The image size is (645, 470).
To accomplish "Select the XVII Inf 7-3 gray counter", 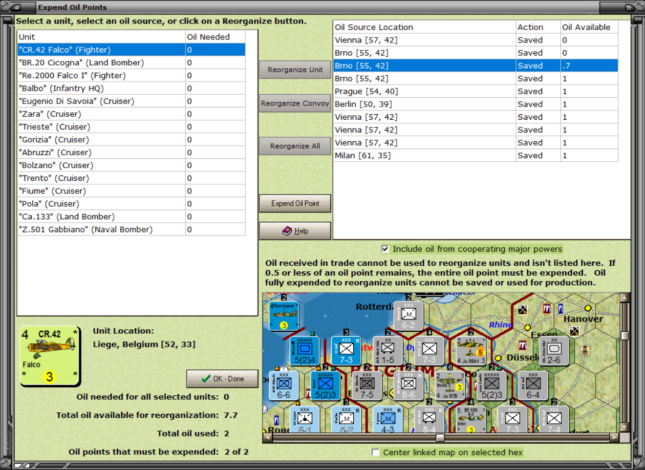I will click(x=429, y=351).
